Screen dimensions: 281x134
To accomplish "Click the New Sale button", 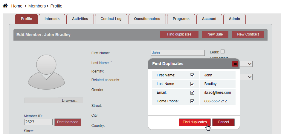I will click(215, 34).
